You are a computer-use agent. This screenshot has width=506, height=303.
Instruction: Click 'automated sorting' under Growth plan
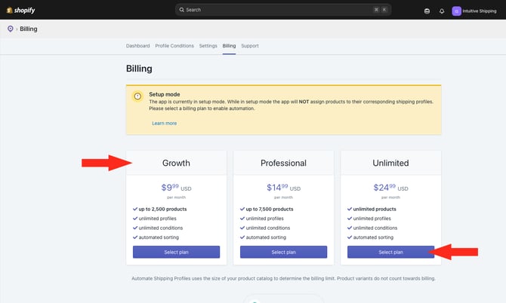coord(159,237)
